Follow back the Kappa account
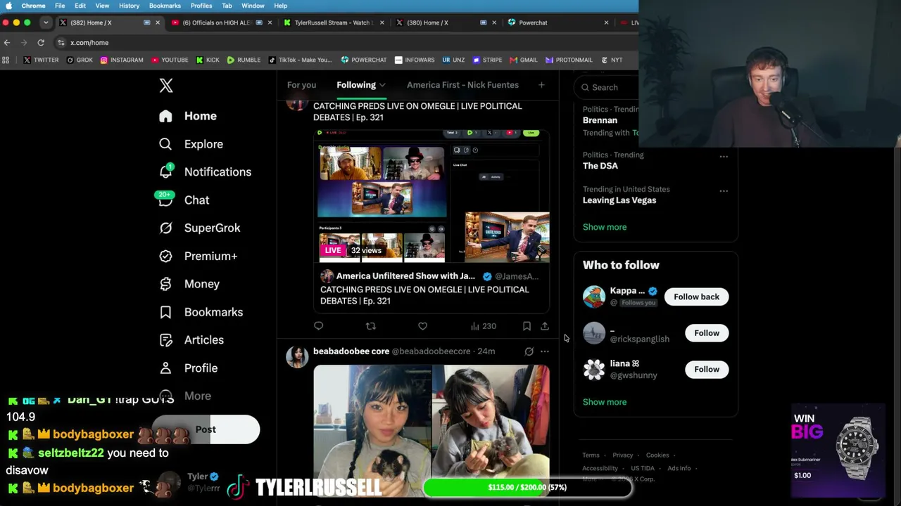The width and height of the screenshot is (901, 506). click(696, 297)
